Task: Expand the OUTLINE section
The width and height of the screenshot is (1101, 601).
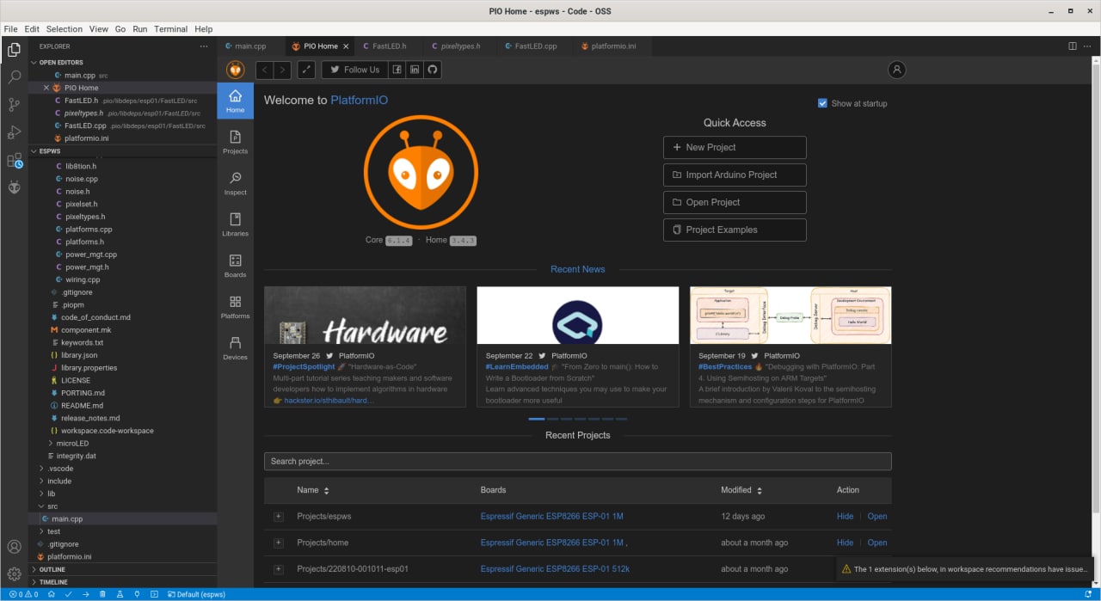Action: (x=52, y=569)
